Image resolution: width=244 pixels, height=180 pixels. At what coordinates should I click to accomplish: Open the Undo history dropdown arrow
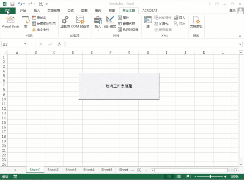pos(24,4)
